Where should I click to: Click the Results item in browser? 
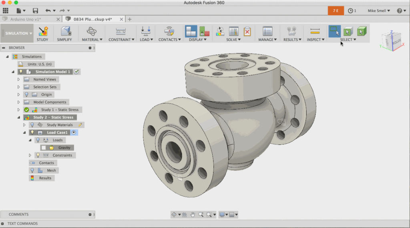(x=45, y=178)
